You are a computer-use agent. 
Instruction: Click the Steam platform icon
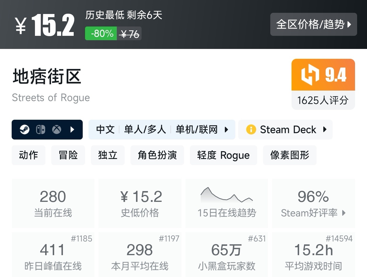tap(25, 129)
